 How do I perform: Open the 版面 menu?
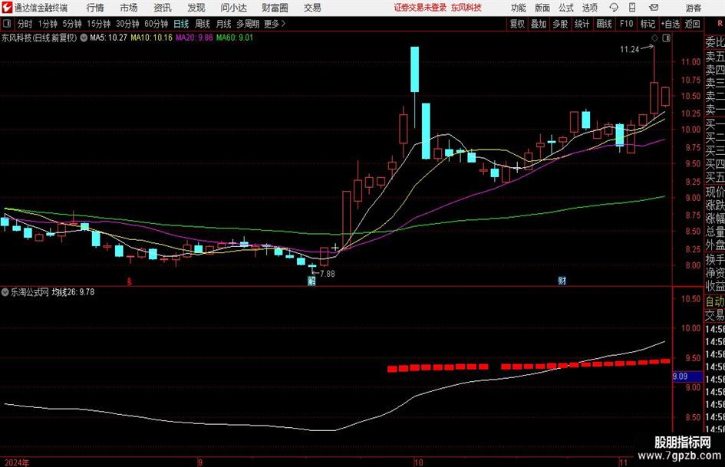542,8
